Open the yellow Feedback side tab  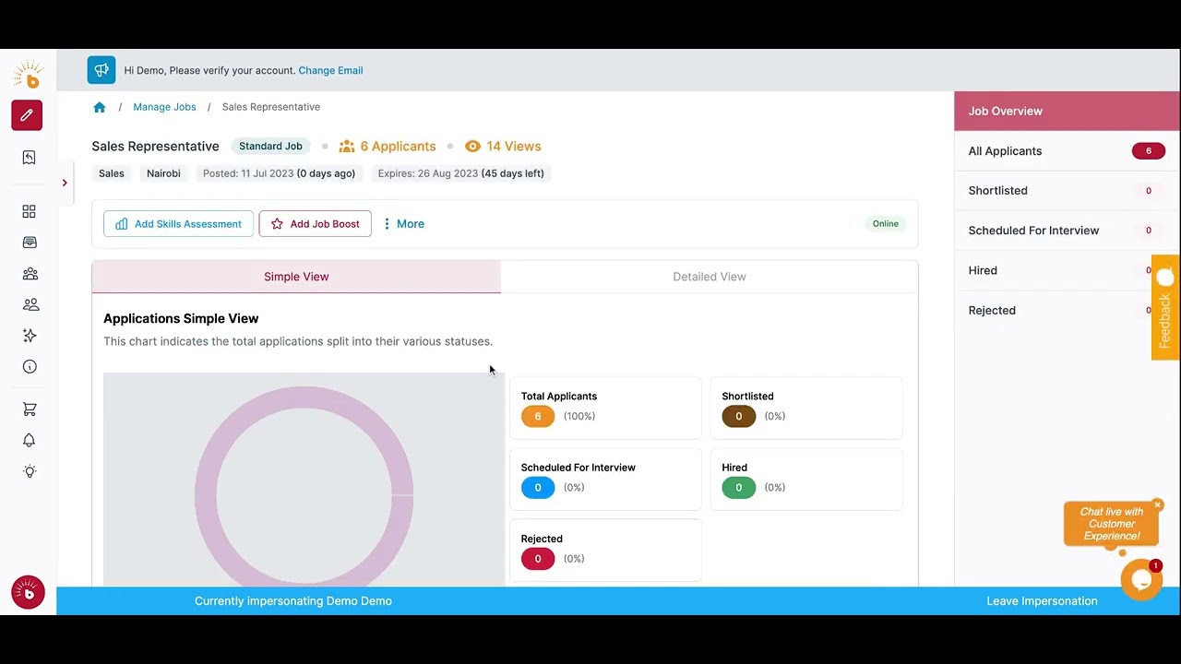(x=1165, y=308)
